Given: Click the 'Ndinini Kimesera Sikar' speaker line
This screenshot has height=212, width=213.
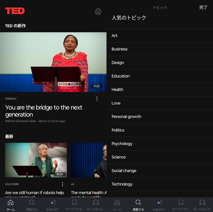Looking at the screenshot, I should coord(35,121).
